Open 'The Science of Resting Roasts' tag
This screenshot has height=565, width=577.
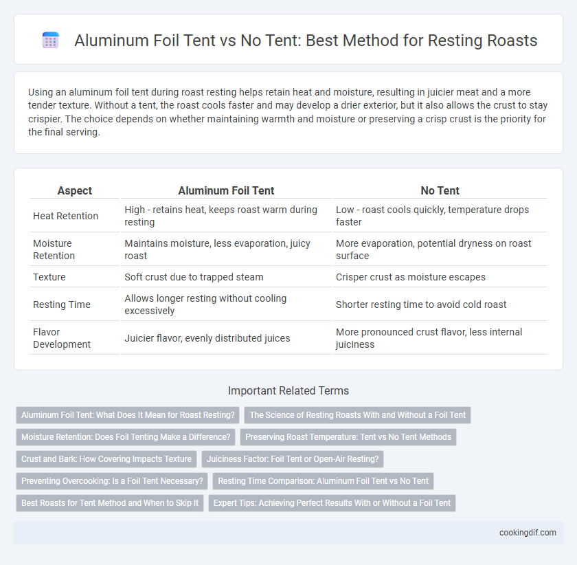(x=357, y=415)
